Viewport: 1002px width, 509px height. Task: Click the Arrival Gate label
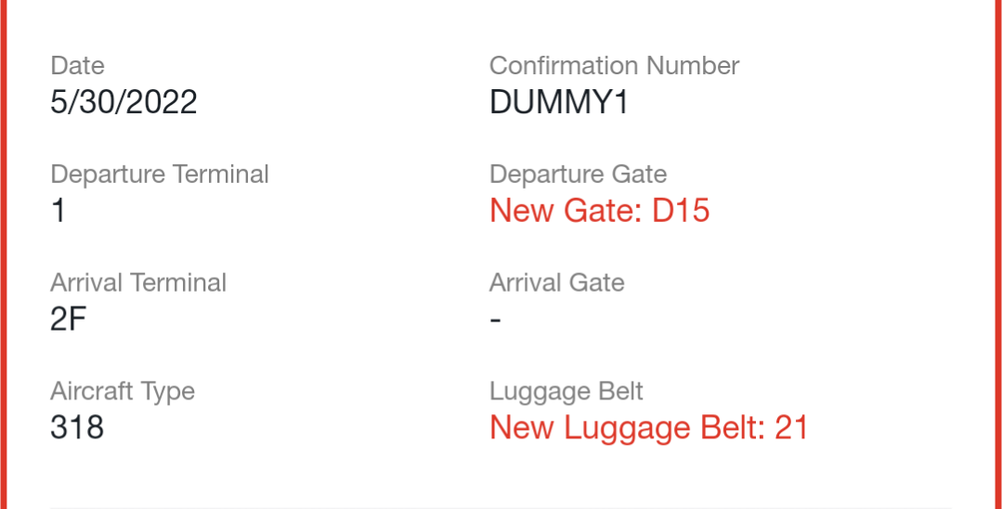(557, 282)
